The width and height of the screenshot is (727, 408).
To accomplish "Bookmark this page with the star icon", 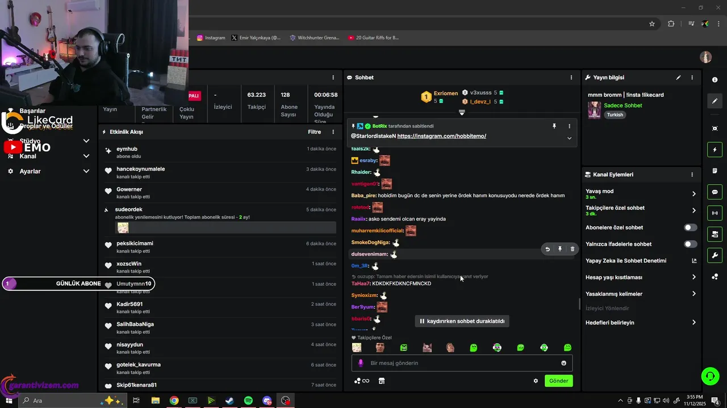I will (x=652, y=24).
